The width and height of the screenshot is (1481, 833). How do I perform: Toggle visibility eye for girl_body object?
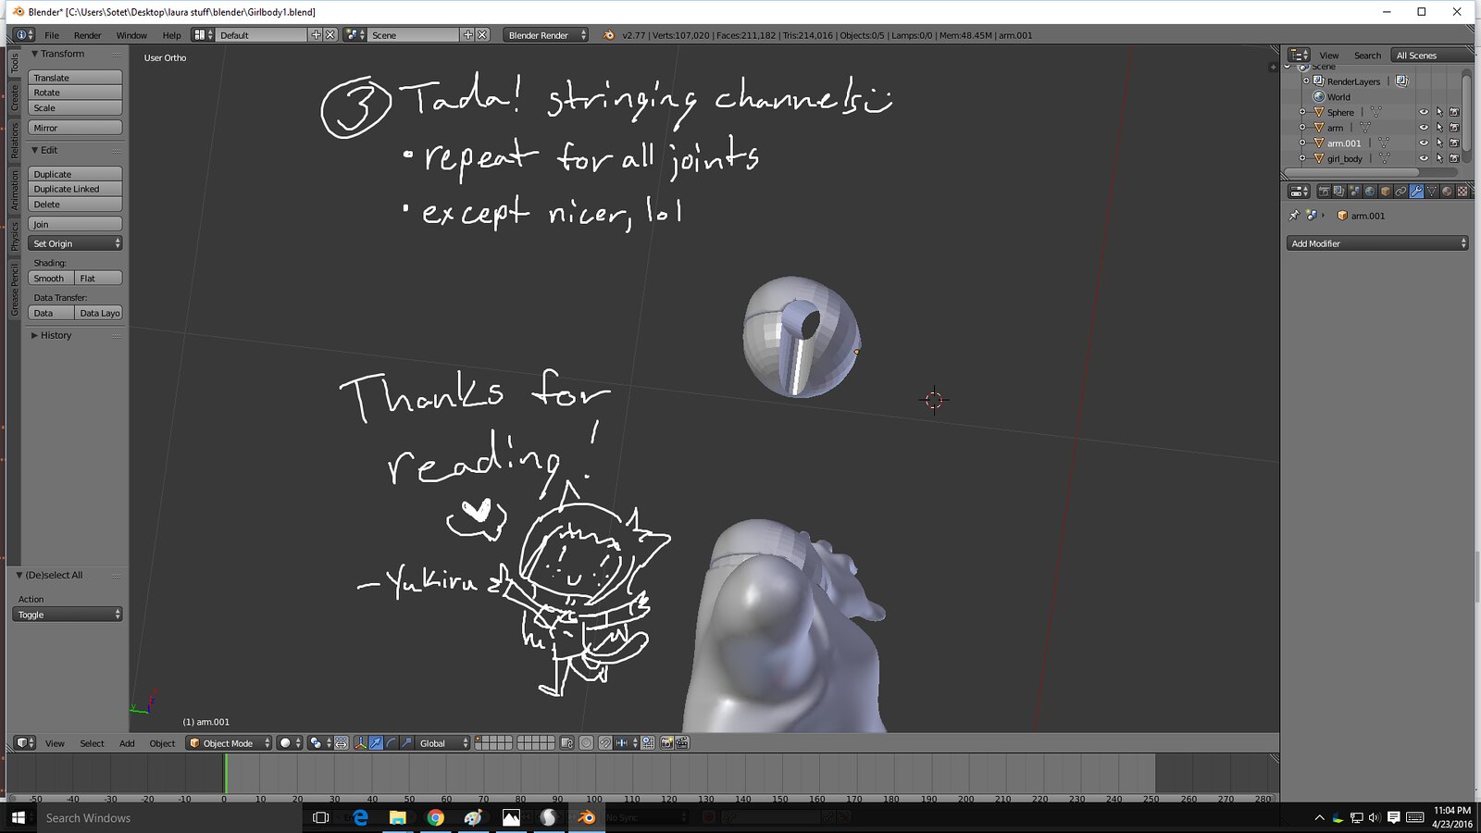click(1424, 158)
